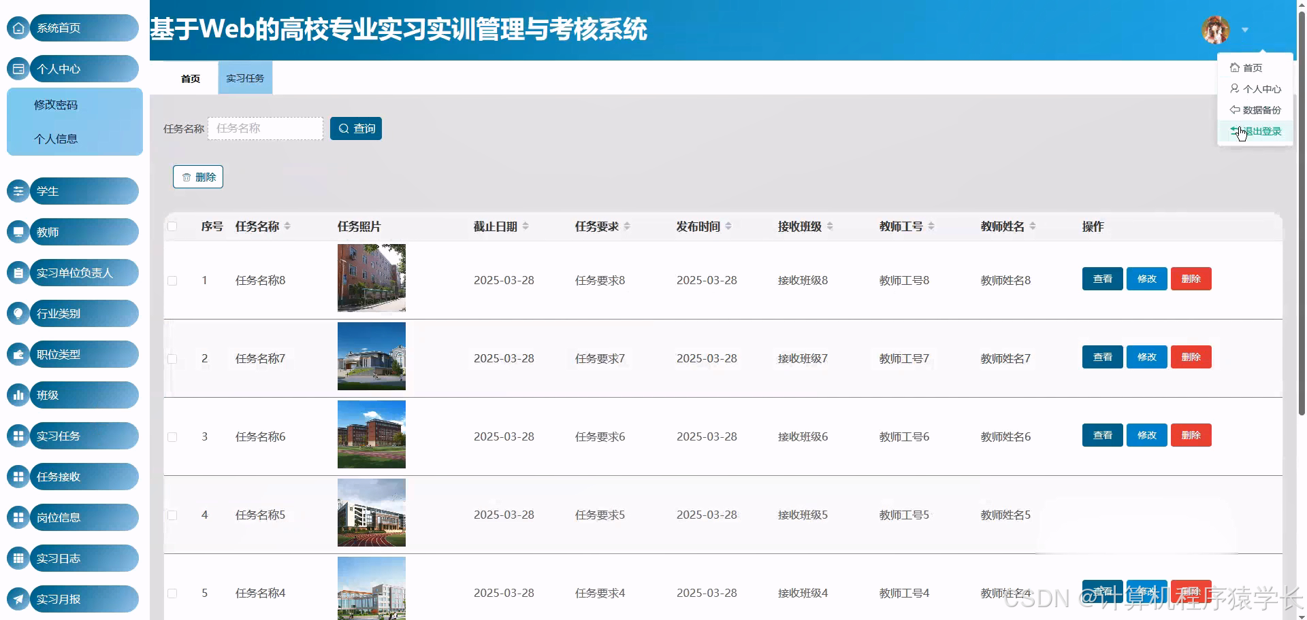
Task: Open the avatar dropdown arrow at top right
Action: click(x=1246, y=30)
